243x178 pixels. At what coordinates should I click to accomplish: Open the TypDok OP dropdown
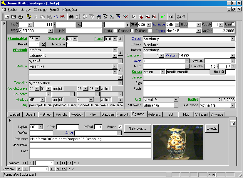[41, 127]
